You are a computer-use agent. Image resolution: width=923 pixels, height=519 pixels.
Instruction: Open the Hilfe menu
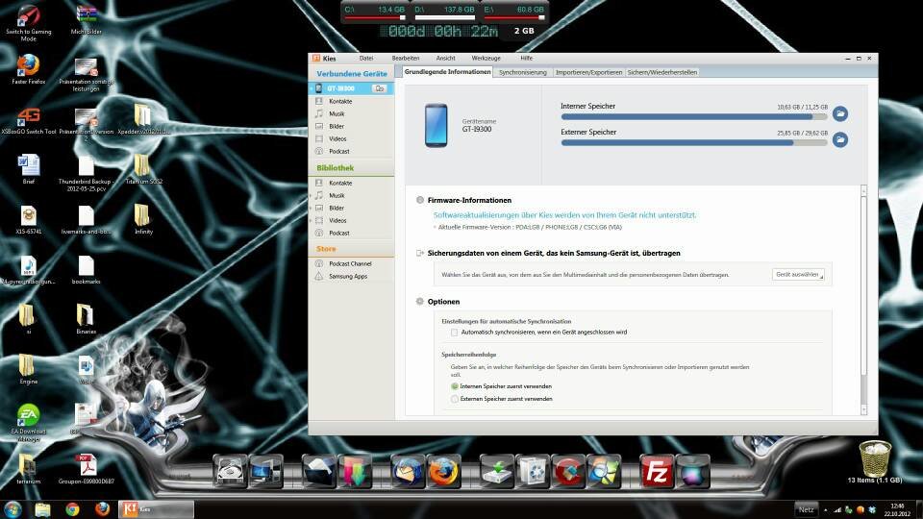[526, 59]
